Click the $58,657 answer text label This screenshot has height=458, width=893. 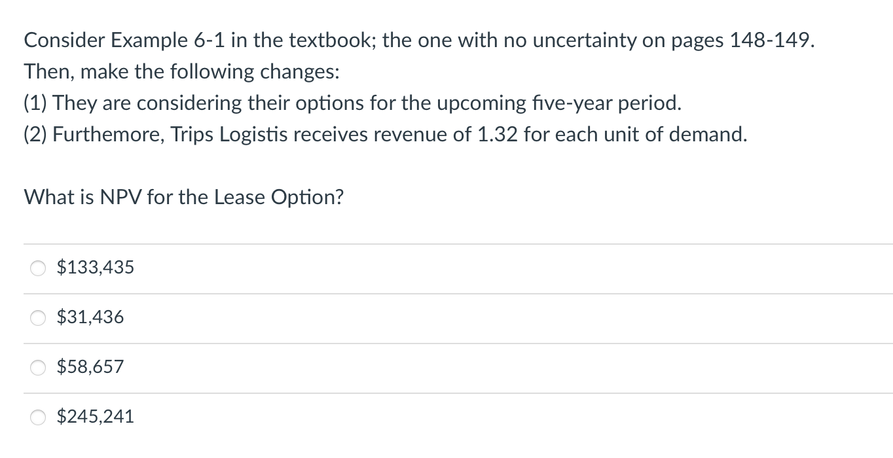90,366
